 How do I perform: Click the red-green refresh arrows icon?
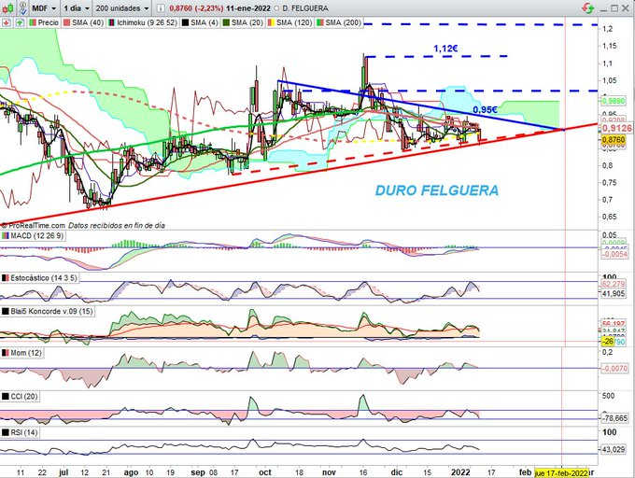point(587,7)
